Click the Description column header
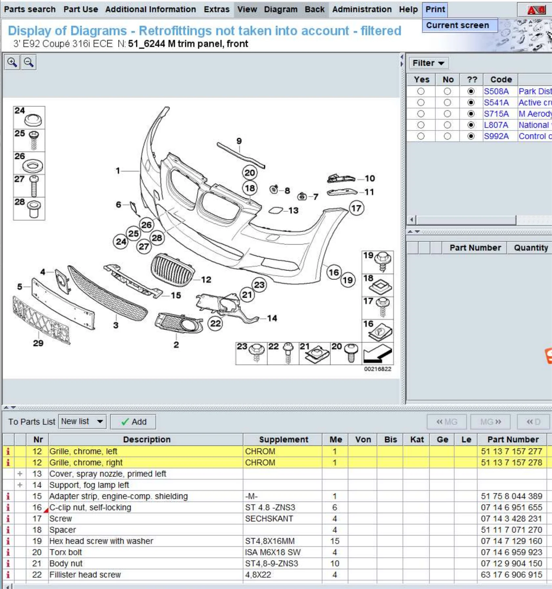Screen dimensions: 552x589 146,440
